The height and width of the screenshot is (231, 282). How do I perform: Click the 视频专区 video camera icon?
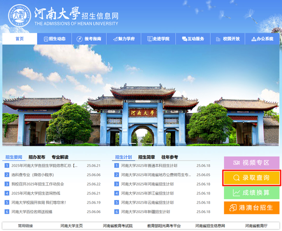[236, 163]
